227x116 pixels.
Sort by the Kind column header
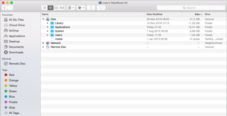tap(215, 14)
